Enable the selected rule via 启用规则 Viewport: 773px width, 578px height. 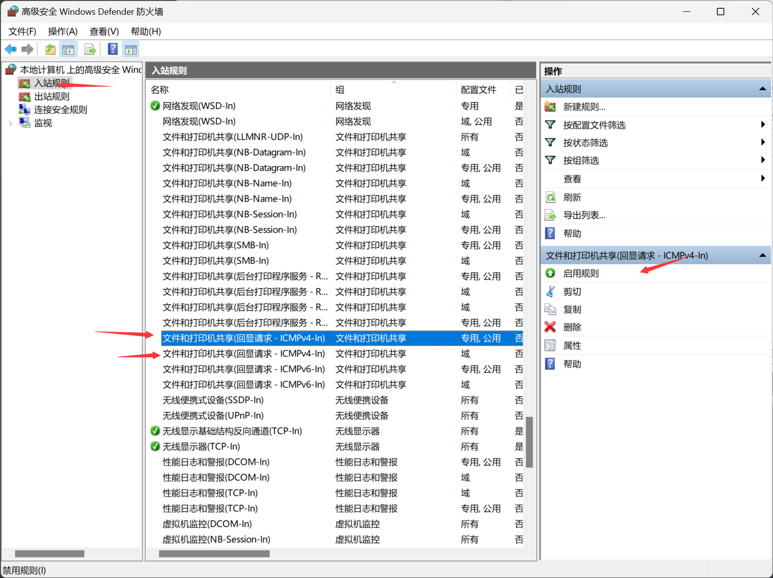pos(581,273)
